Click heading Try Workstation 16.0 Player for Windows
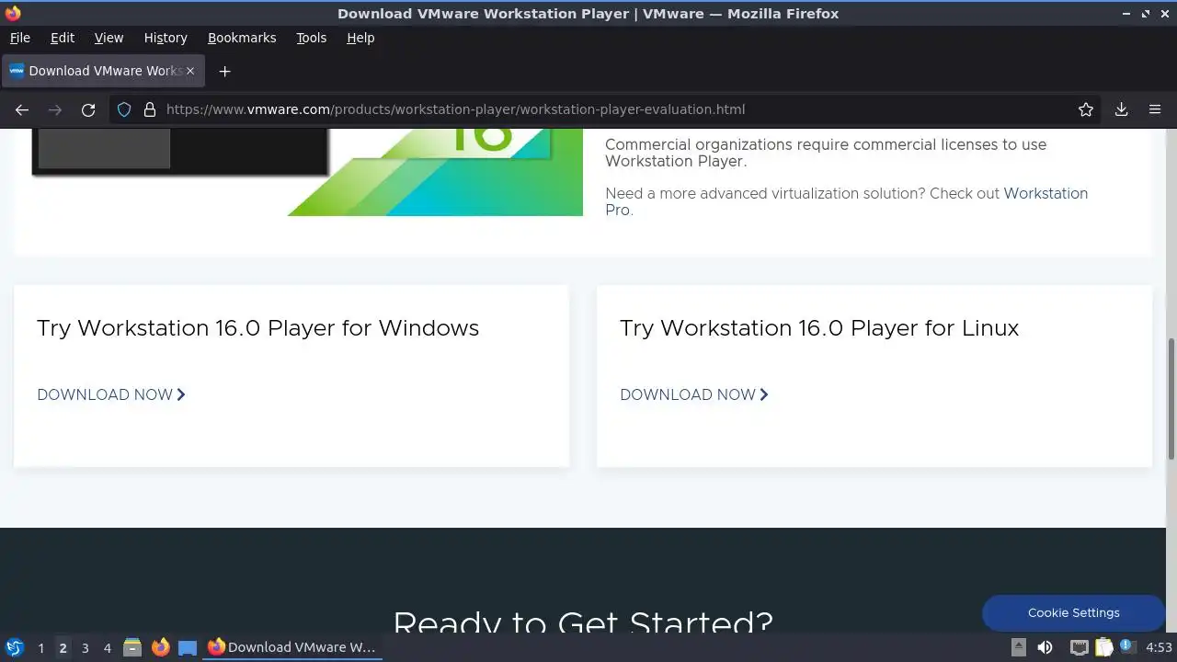This screenshot has width=1177, height=662. [x=257, y=328]
